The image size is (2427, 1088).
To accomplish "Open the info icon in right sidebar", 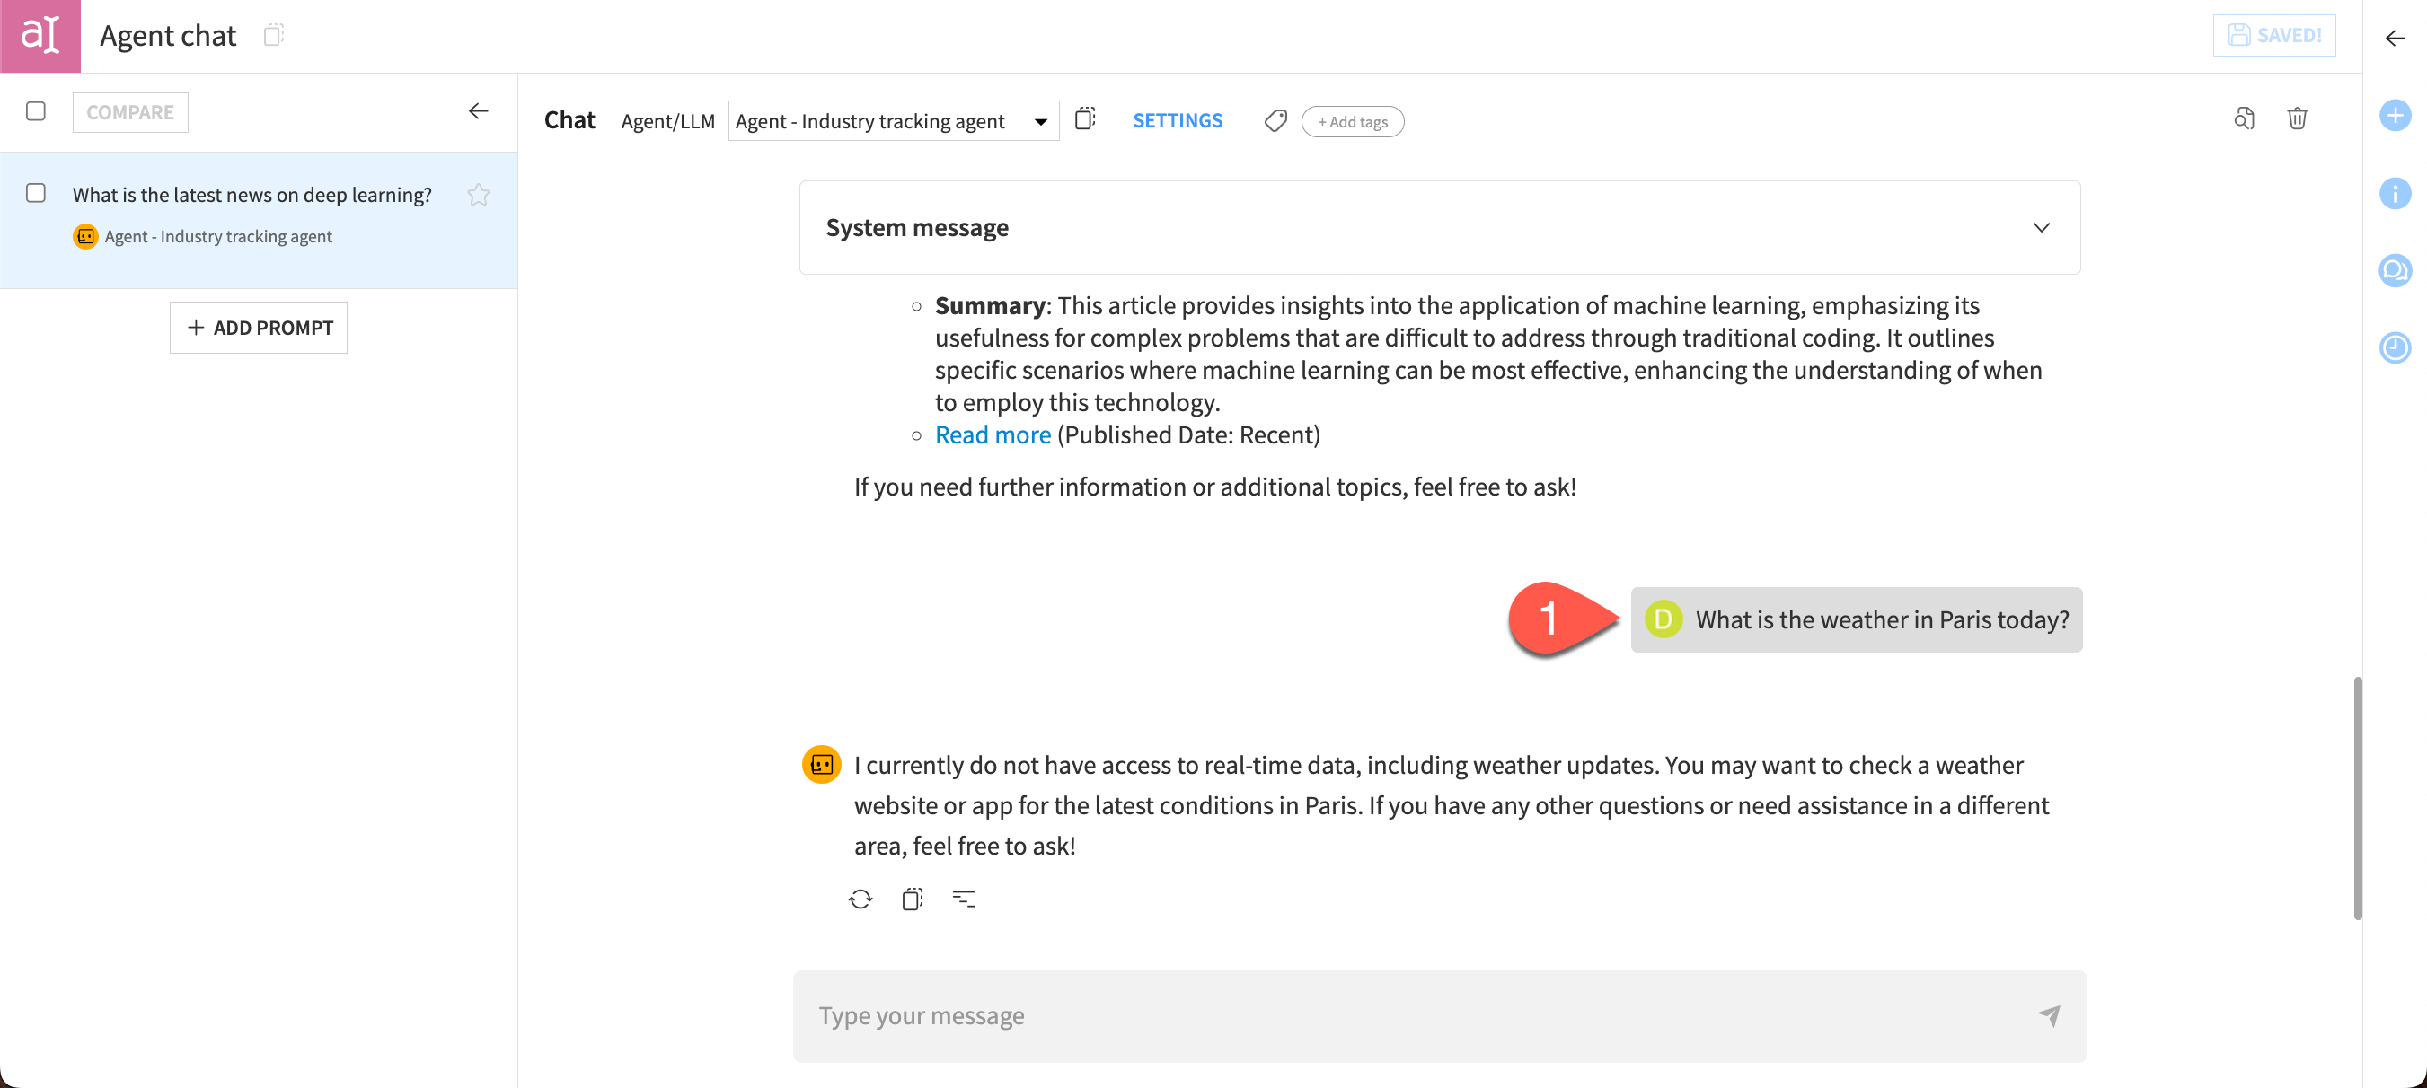I will (2394, 194).
